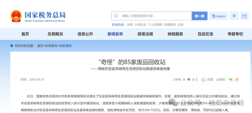Open the 新闻发布 navigation item
Viewport: 252px width, 113px height.
click(115, 34)
